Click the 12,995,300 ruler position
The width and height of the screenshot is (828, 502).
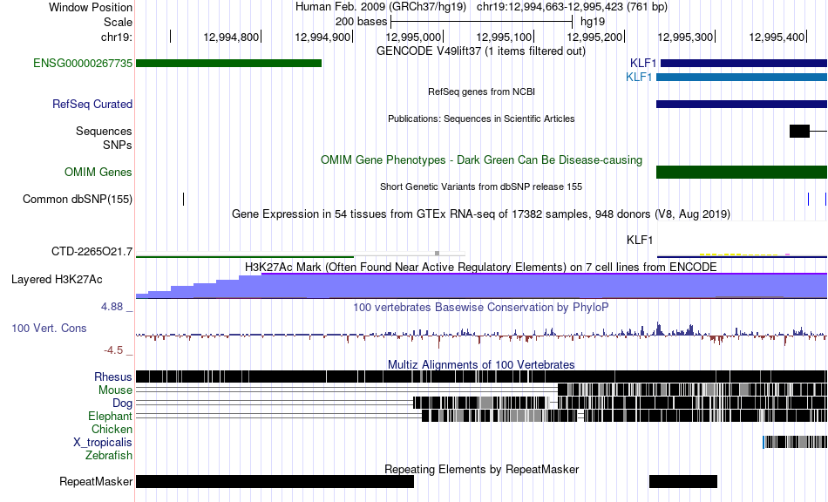coord(685,37)
